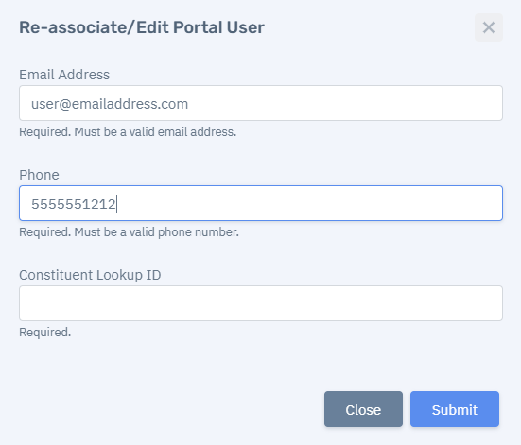
Task: Click blank area after the email text
Action: (344, 103)
